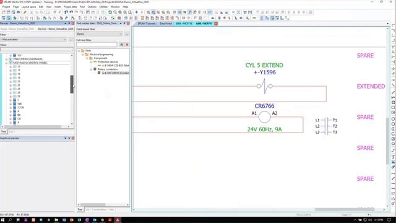Screen dimensions: 396x223
Task: Click the Print icon in the top toolbar
Action: [x=19, y=12]
